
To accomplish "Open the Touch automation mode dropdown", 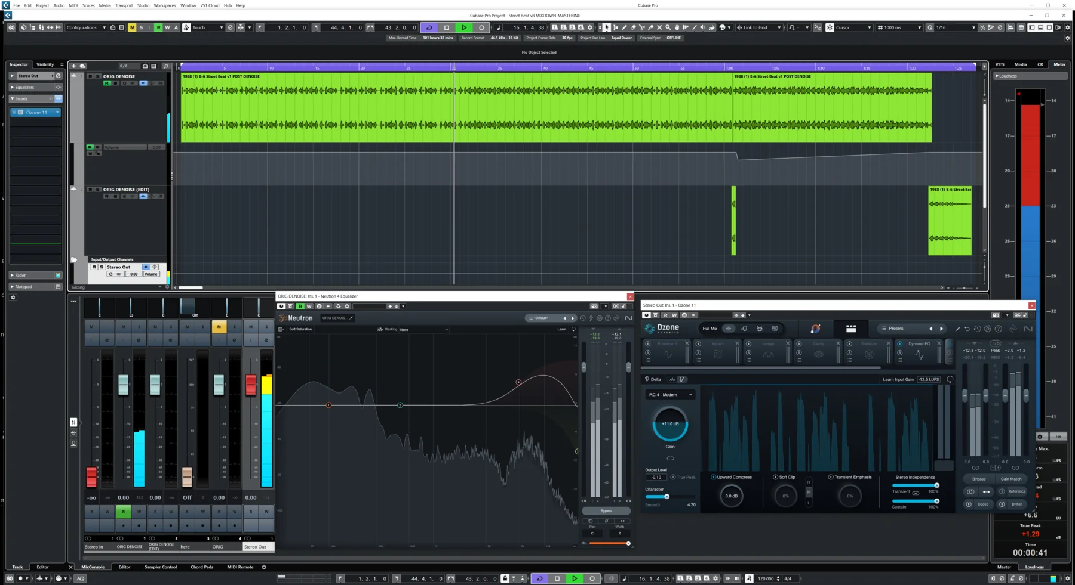I will click(207, 27).
